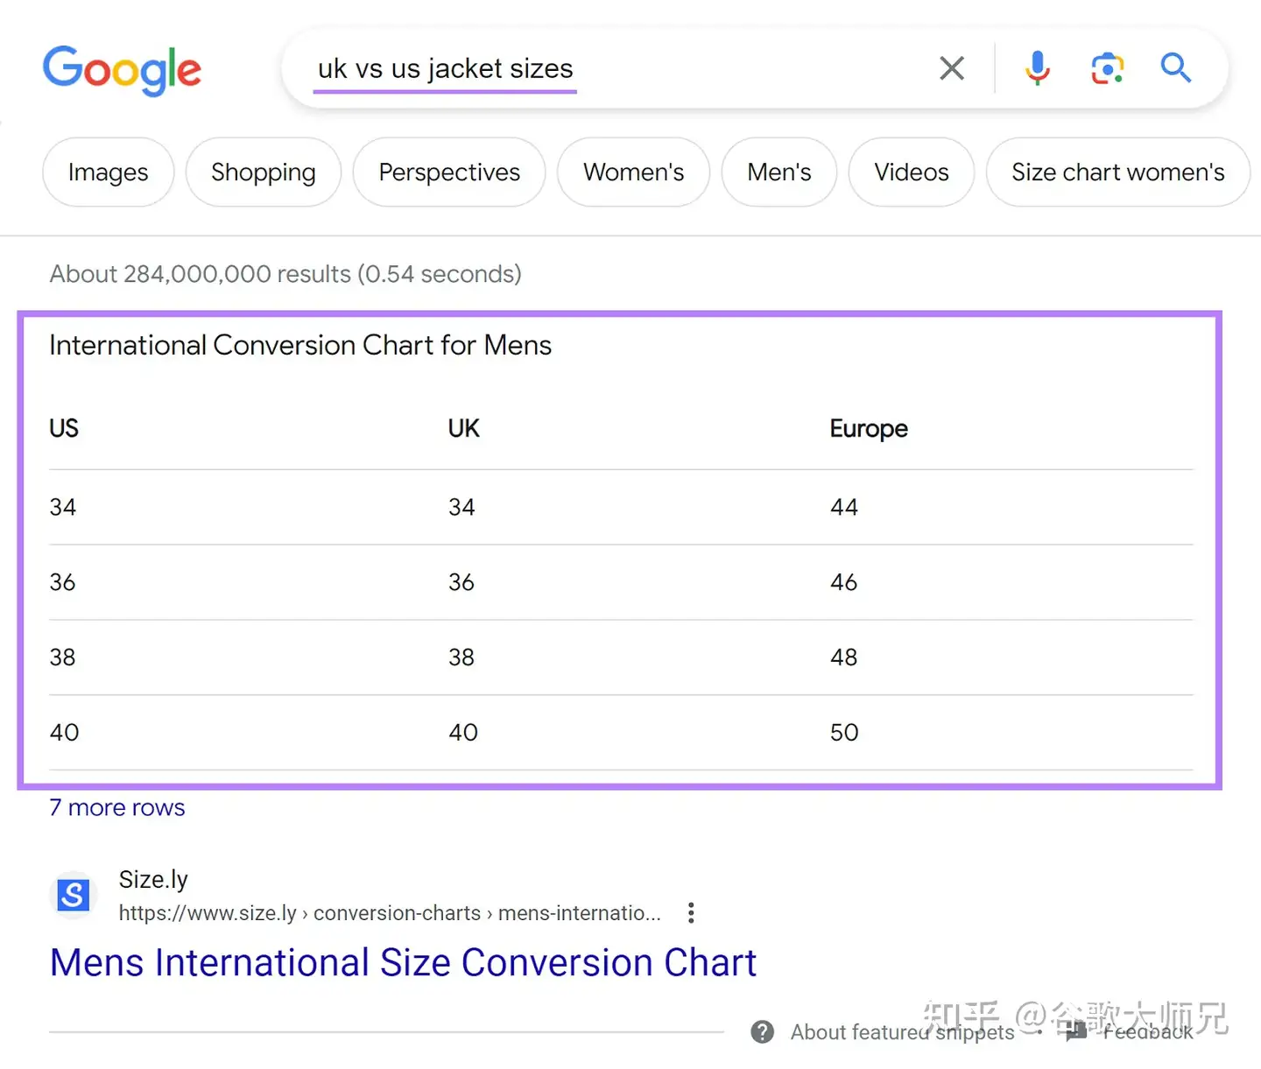Go to the Videos filter

coord(912,172)
